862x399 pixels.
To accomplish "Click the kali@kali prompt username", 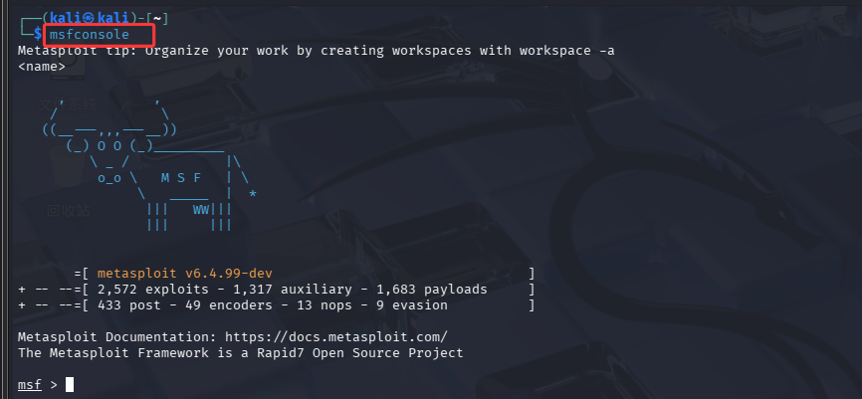I will tap(89, 19).
